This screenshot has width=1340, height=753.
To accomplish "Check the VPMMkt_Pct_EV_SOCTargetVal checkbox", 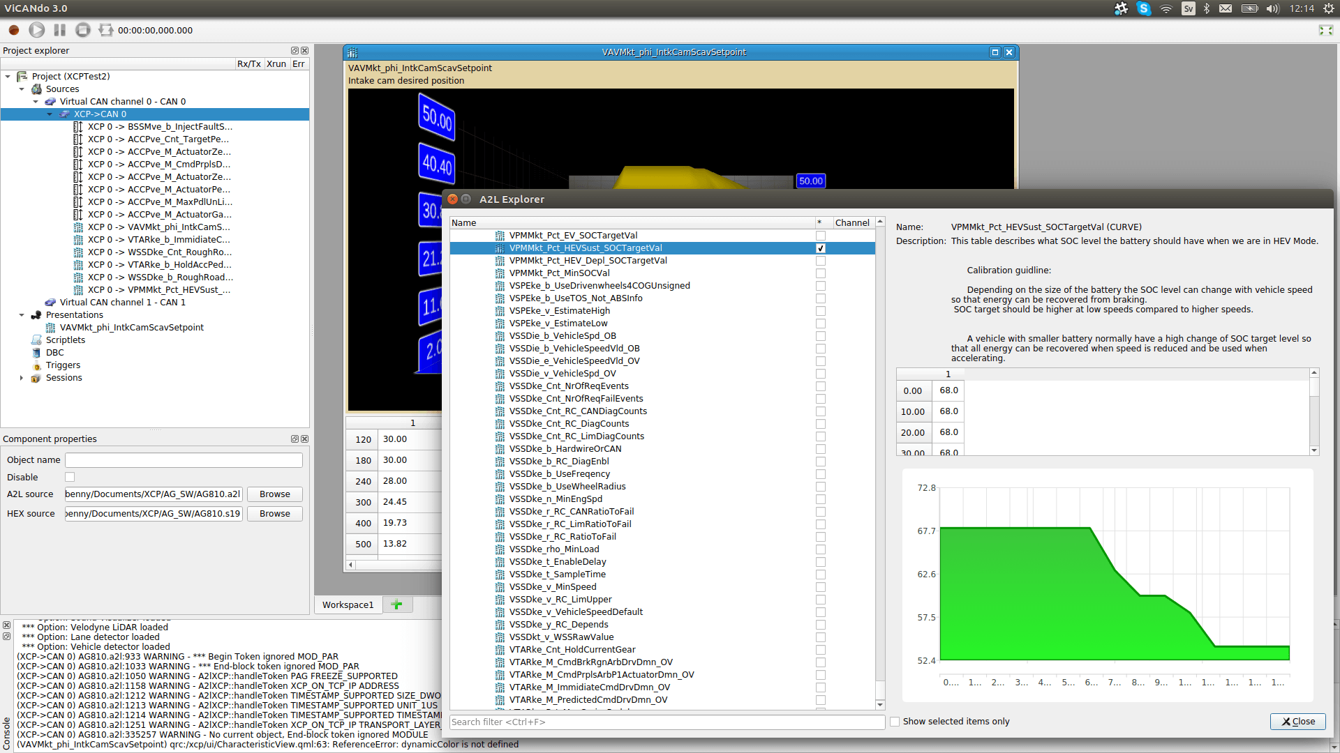I will pyautogui.click(x=821, y=236).
